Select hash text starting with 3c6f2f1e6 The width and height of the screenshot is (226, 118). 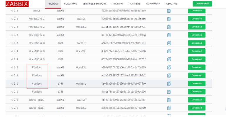coord(124,51)
